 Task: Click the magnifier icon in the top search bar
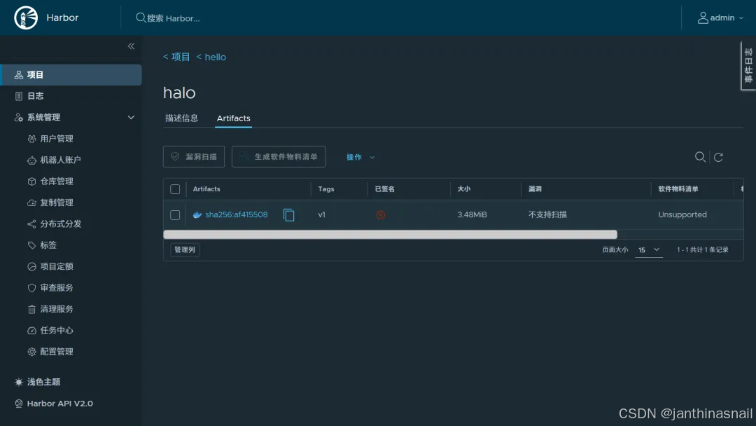coord(140,18)
